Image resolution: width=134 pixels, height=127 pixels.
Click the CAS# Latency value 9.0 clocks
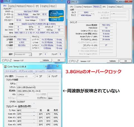click(x=106, y=31)
